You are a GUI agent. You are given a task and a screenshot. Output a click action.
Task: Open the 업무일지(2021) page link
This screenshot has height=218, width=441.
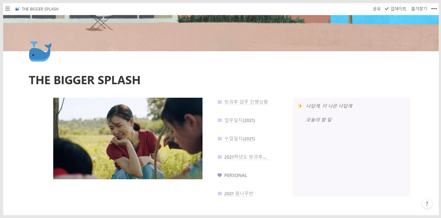tap(240, 120)
